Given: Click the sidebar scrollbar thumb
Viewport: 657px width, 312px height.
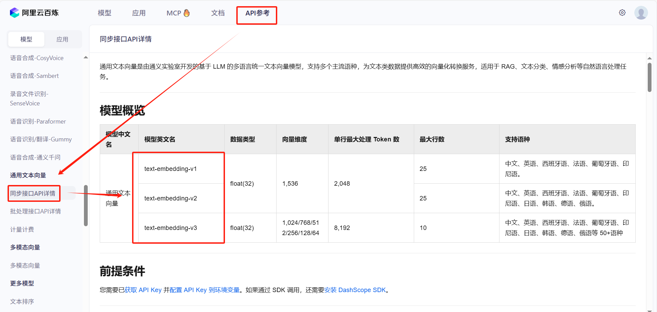Looking at the screenshot, I should click(86, 206).
